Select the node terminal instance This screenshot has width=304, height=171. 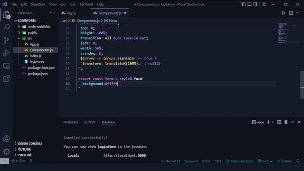[258, 122]
